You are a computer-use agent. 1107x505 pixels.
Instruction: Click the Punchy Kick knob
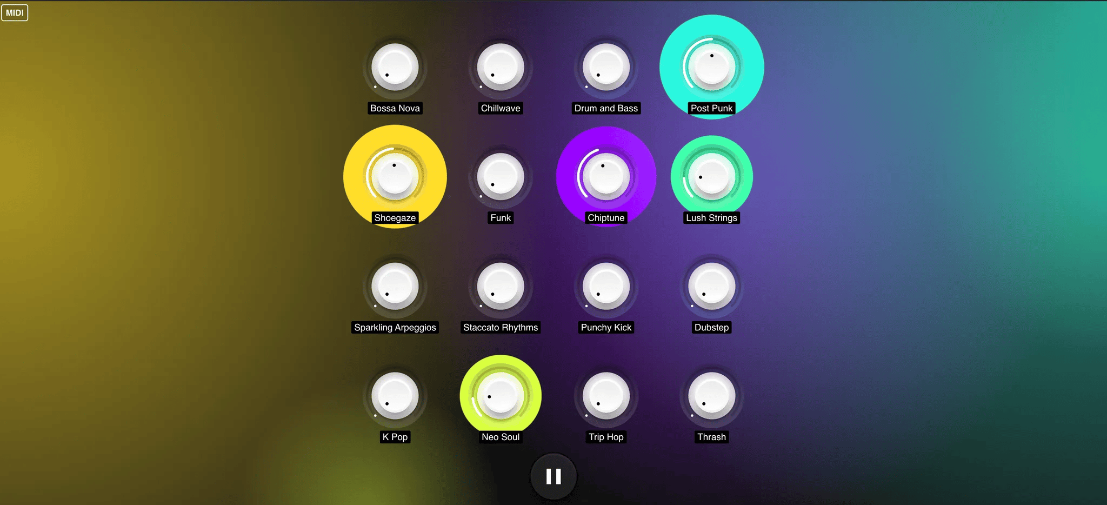tap(606, 287)
